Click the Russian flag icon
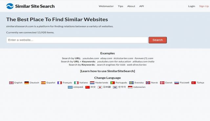 [x=177, y=83]
